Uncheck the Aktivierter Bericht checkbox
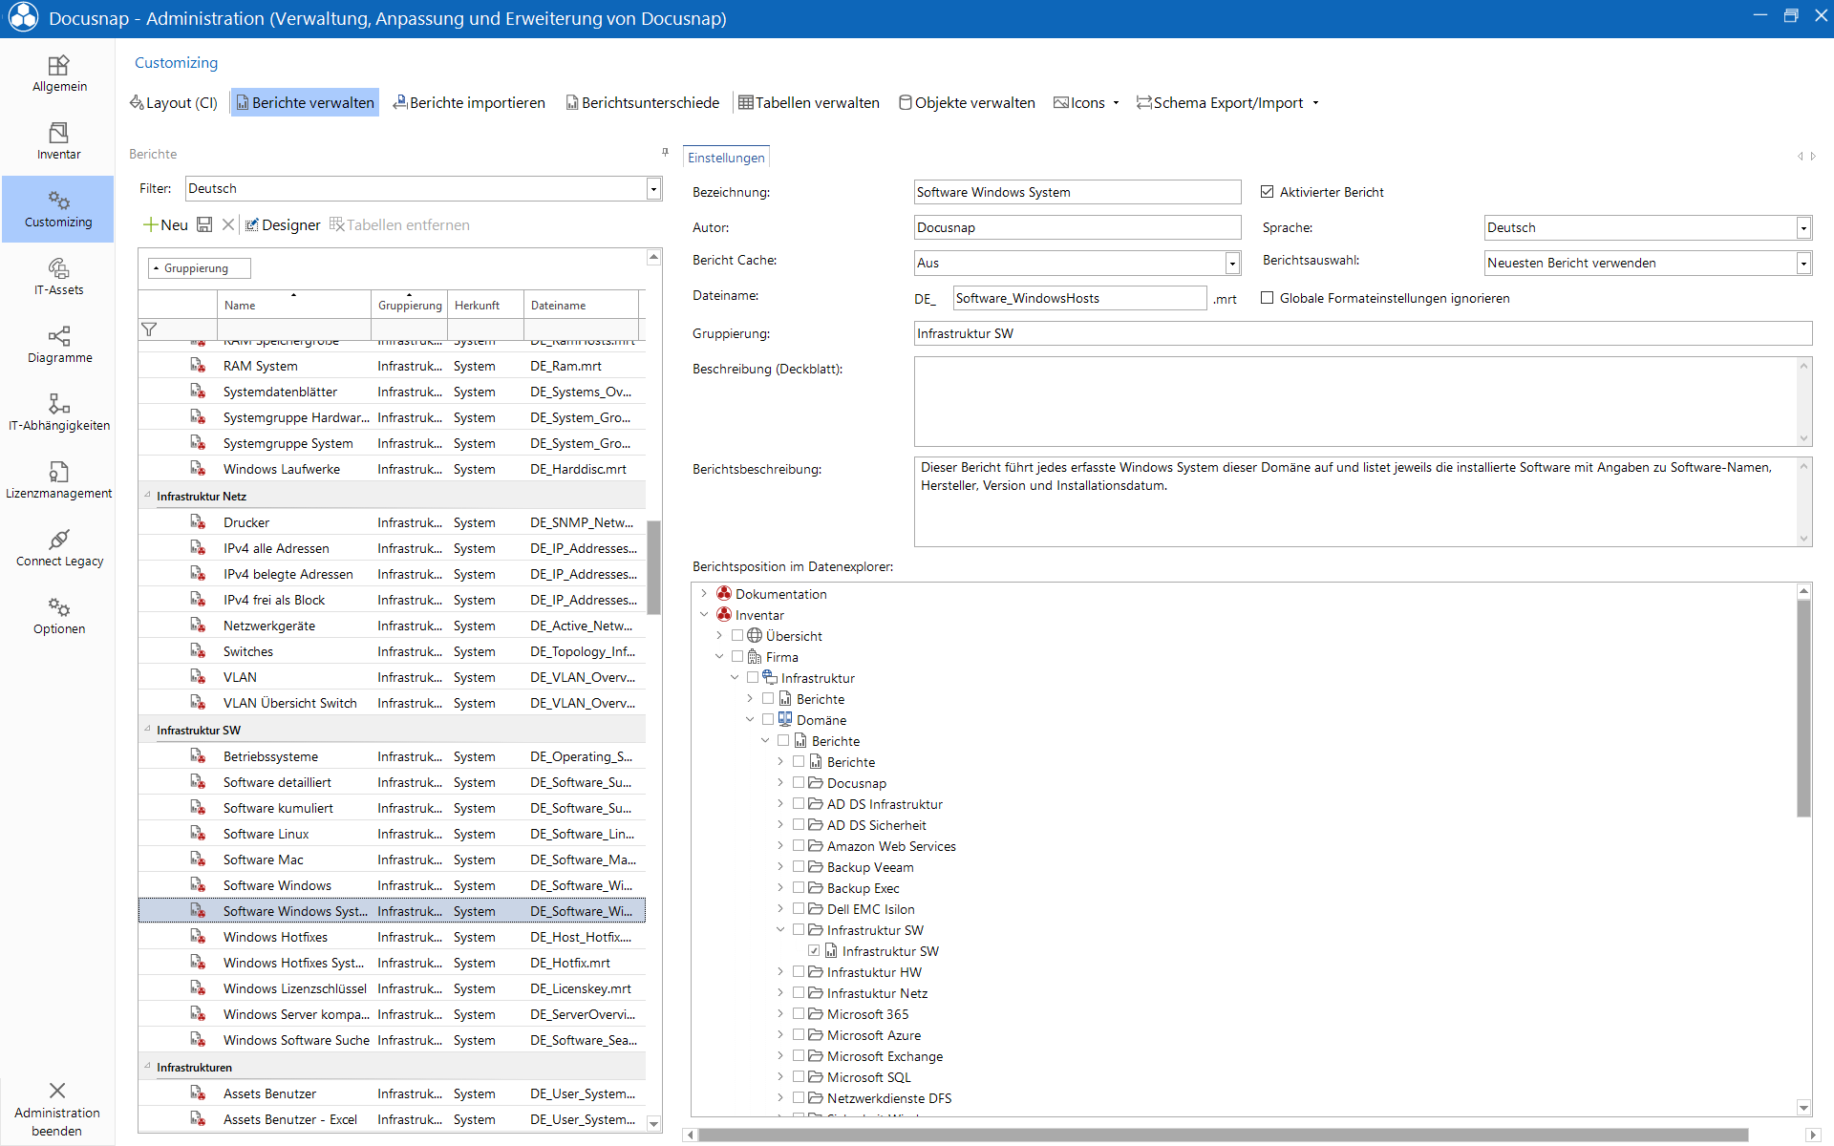The height and width of the screenshot is (1146, 1834). click(1268, 192)
